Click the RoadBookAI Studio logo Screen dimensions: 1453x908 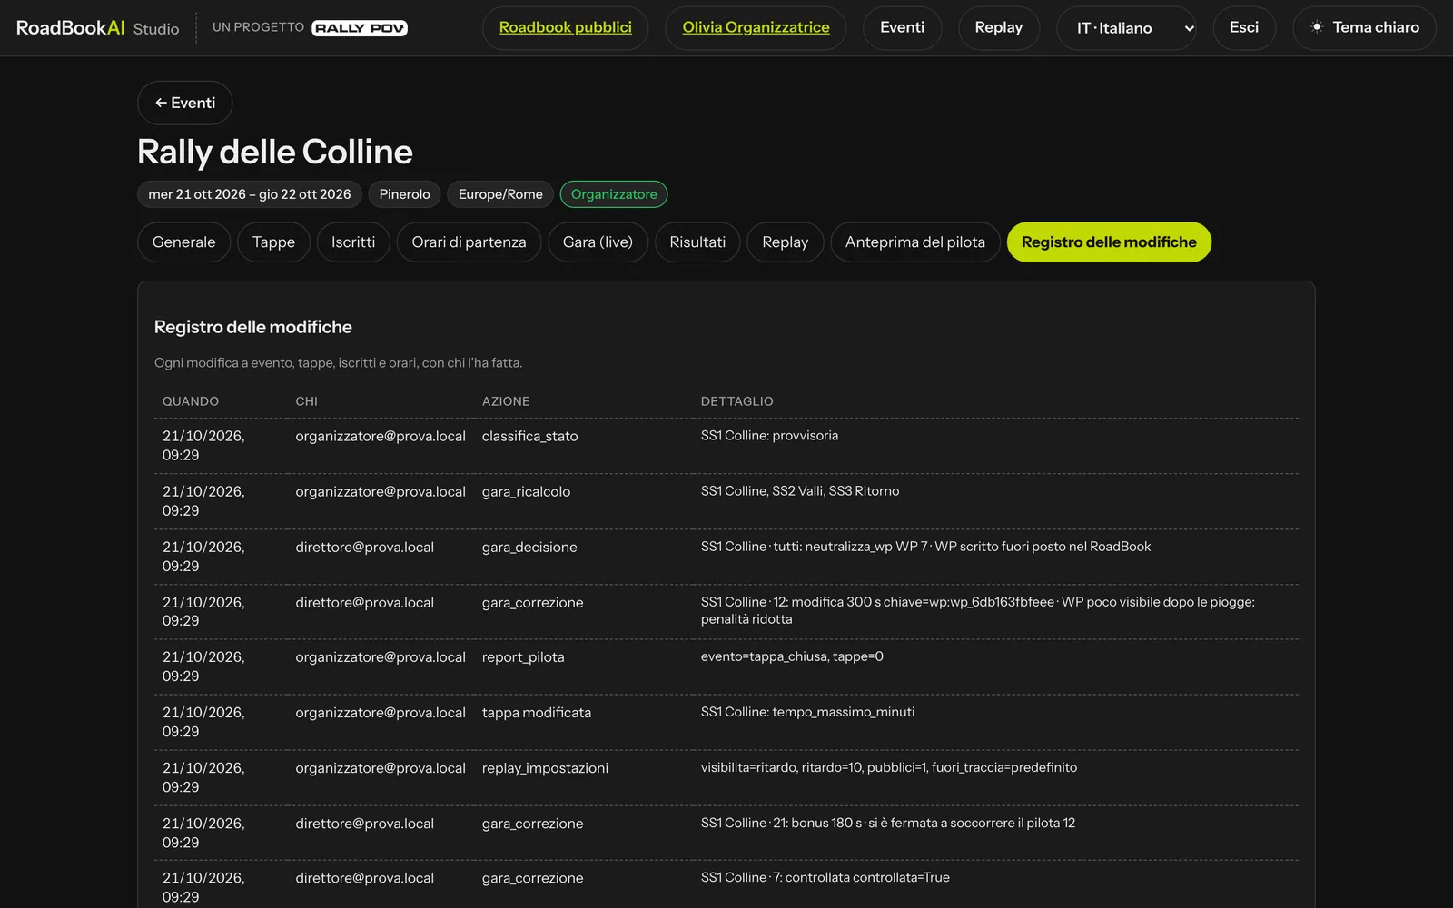pyautogui.click(x=97, y=28)
